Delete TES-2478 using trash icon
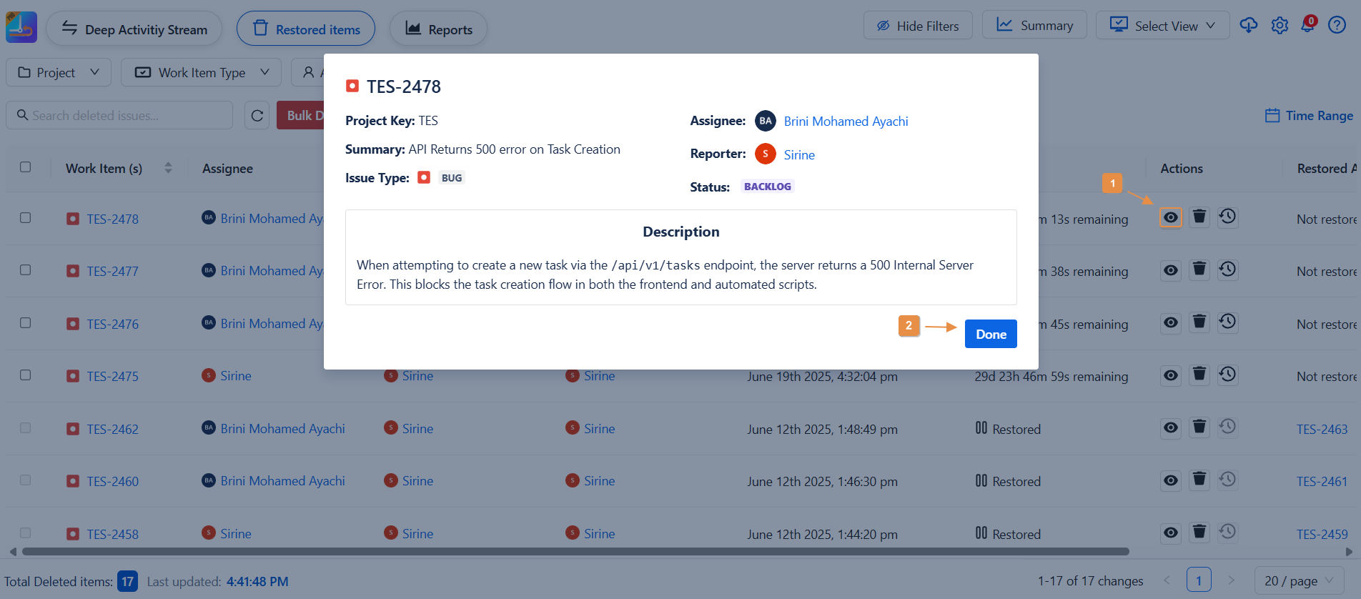Viewport: 1361px width, 599px height. coord(1199,217)
